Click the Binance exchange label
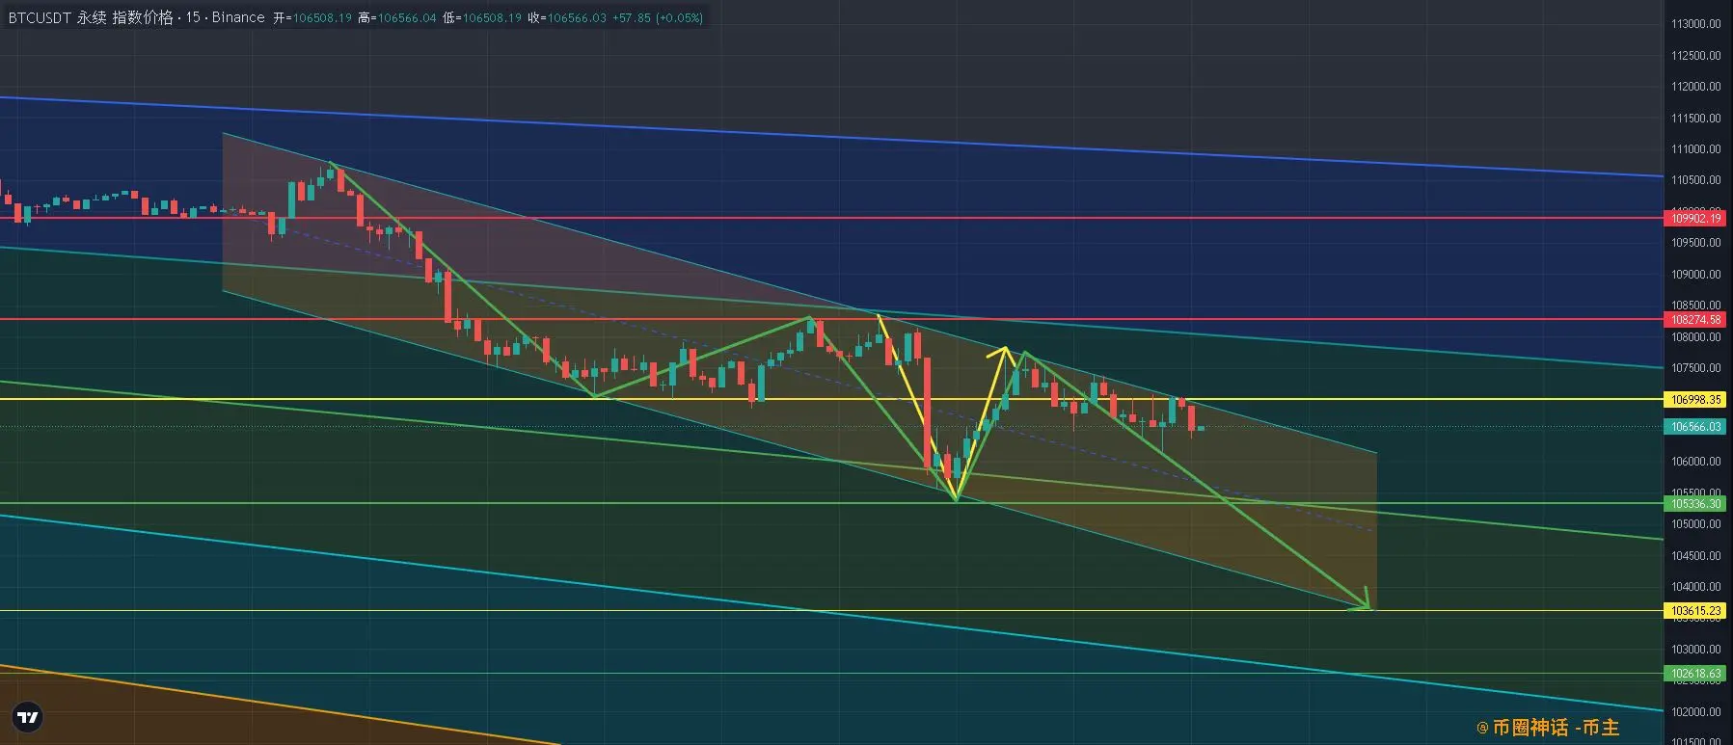The width and height of the screenshot is (1733, 745). pyautogui.click(x=238, y=17)
